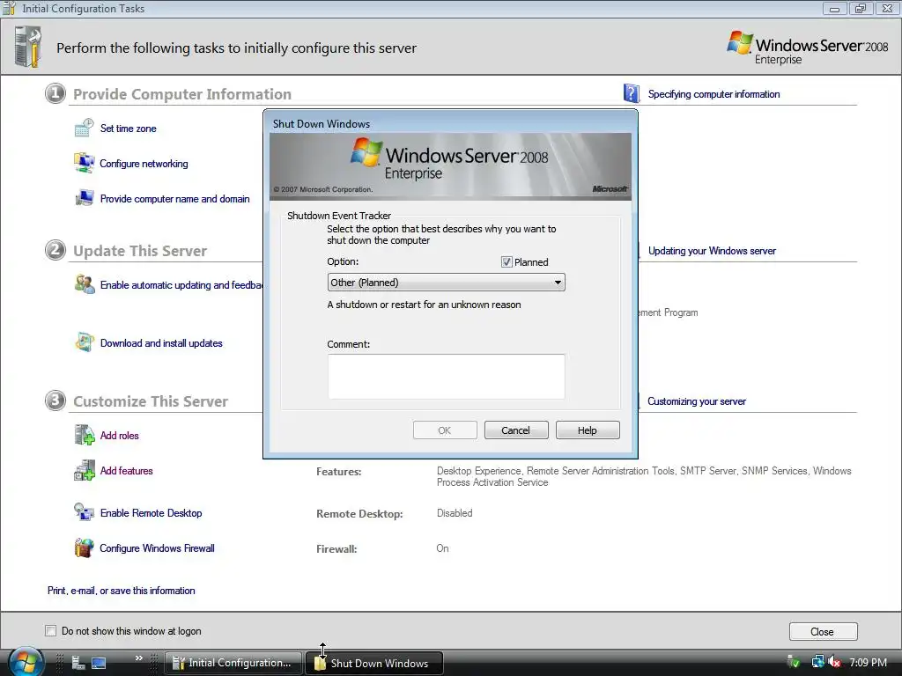Open Customizing your server help link
The width and height of the screenshot is (902, 676).
(697, 401)
